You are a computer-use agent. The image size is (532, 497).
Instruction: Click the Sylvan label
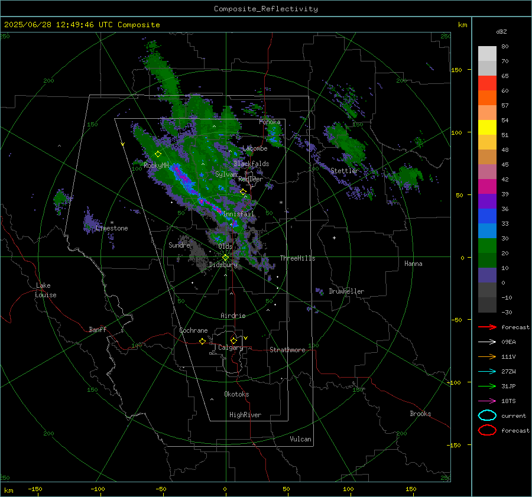point(226,174)
